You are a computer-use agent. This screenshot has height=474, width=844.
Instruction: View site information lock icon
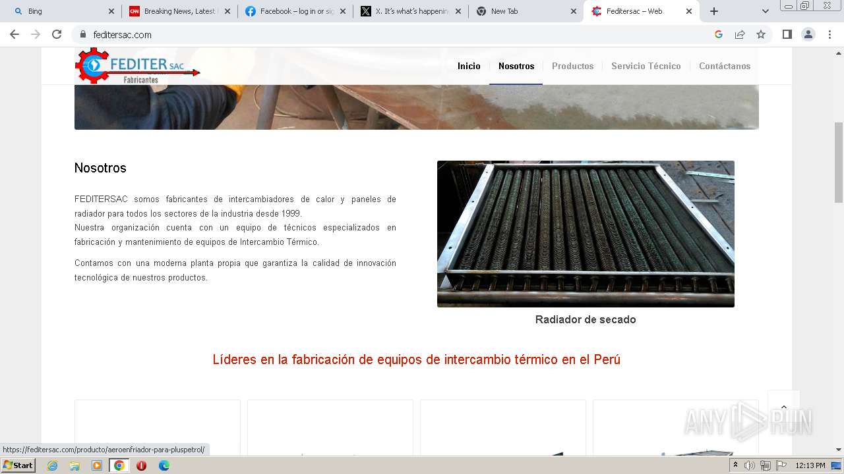82,34
